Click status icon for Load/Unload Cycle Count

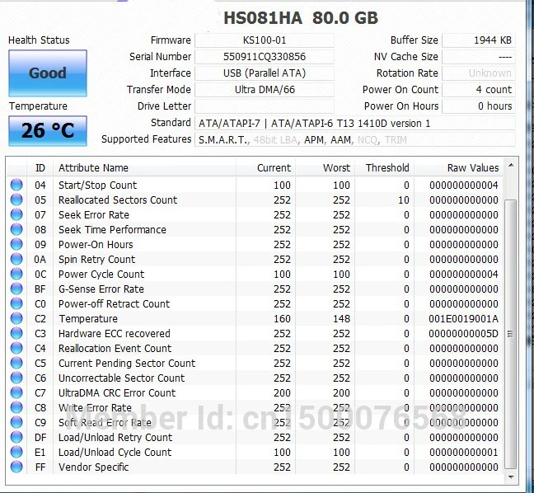16,452
